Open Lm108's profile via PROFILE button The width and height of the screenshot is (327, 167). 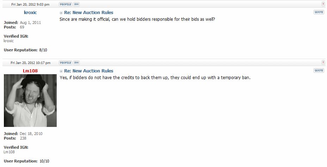65,63
